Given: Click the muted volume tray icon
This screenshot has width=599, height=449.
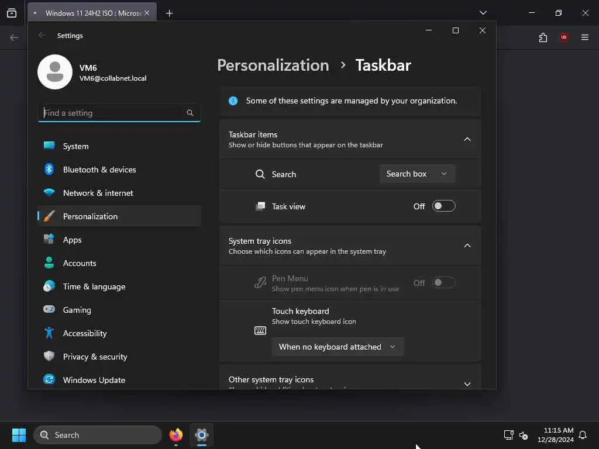Looking at the screenshot, I should coord(524,435).
